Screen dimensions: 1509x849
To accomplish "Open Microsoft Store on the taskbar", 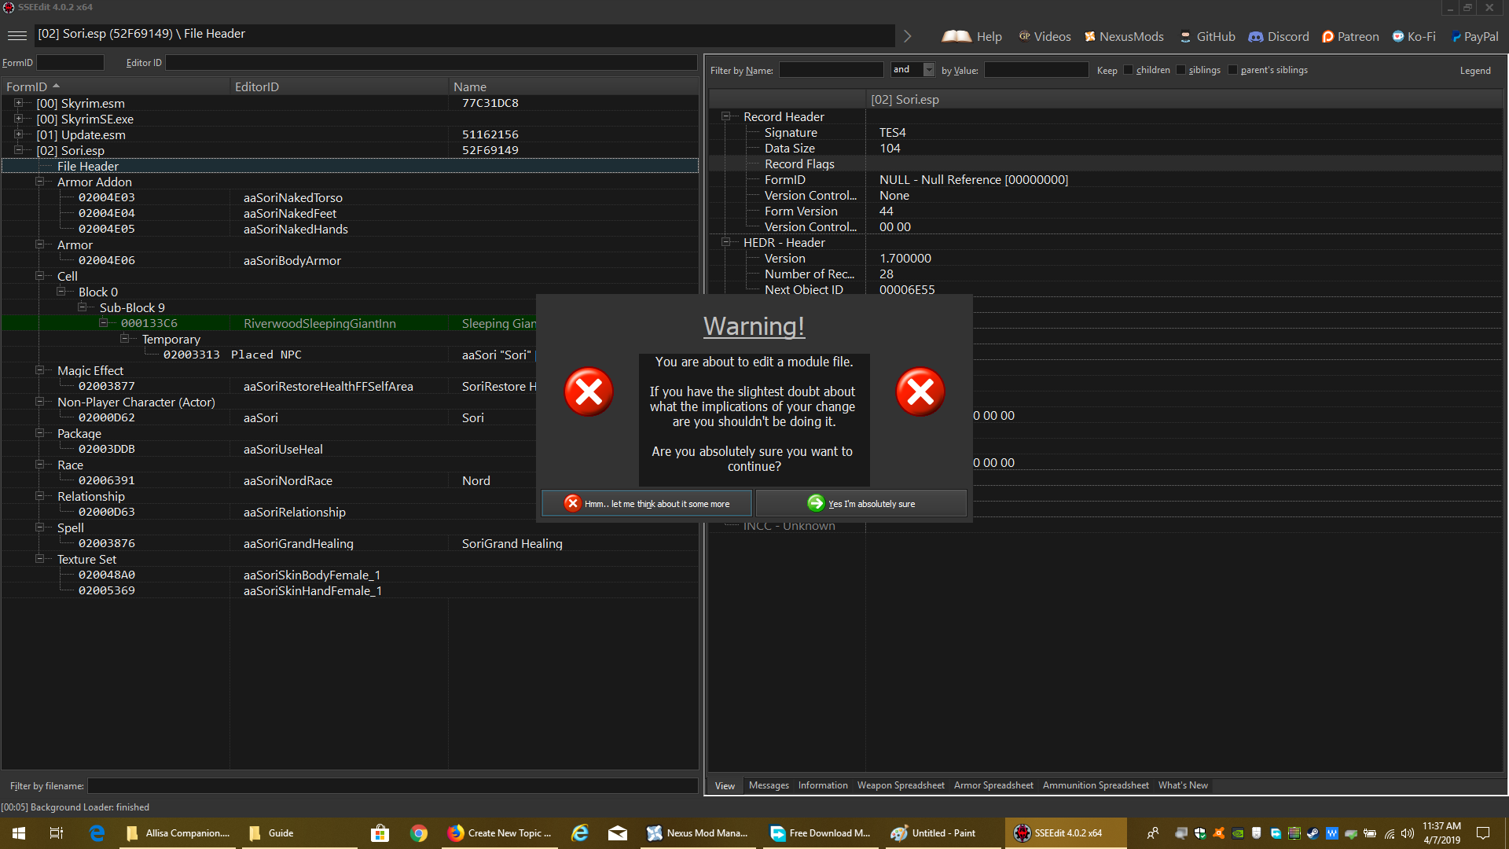I will click(x=380, y=833).
